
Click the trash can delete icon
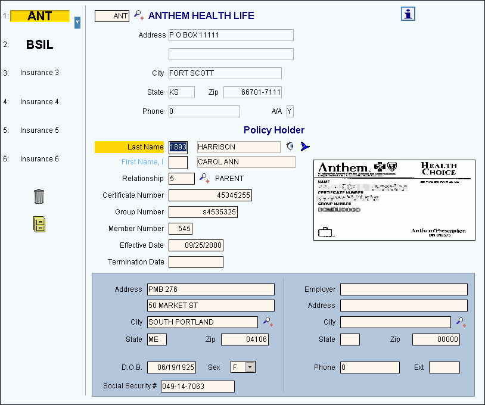point(39,196)
